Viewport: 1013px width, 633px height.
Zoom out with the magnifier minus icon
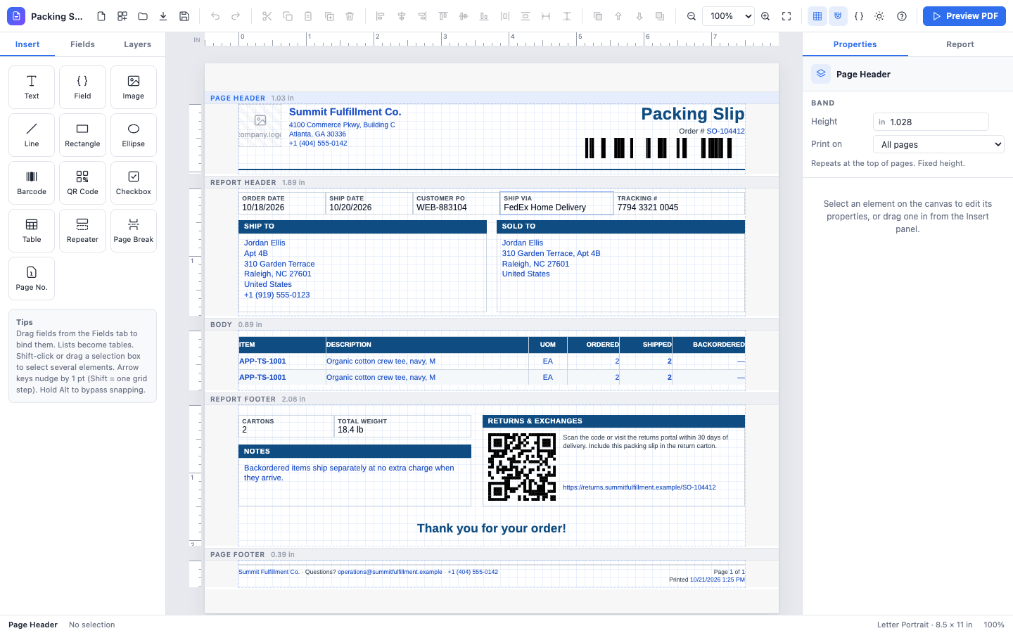(x=692, y=16)
